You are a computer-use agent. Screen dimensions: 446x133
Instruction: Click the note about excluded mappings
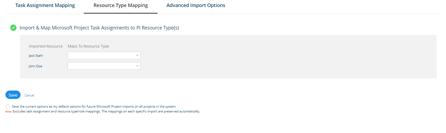(x=106, y=111)
